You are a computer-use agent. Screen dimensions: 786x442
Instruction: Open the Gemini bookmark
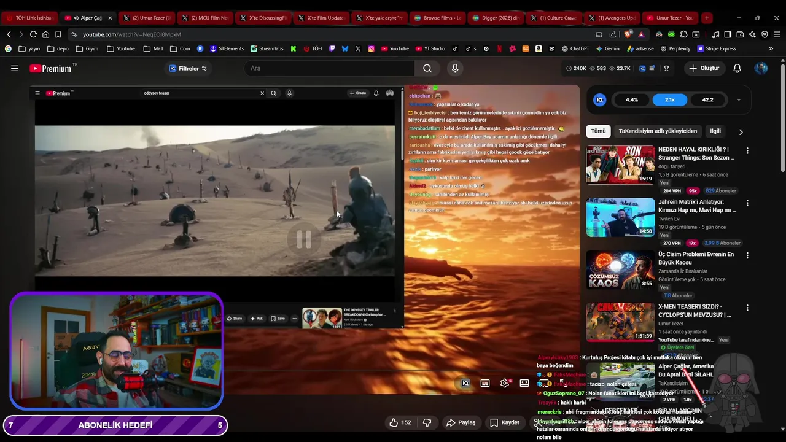(608, 48)
